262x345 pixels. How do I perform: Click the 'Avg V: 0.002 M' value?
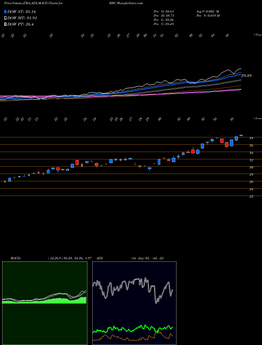208,11
